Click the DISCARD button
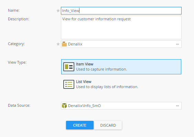Viewport: 194px width, 137px height. (x=108, y=125)
